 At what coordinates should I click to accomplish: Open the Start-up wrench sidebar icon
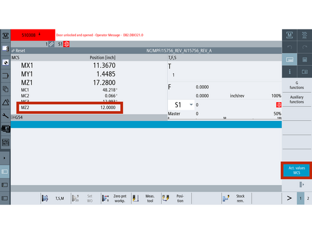coord(5,115)
